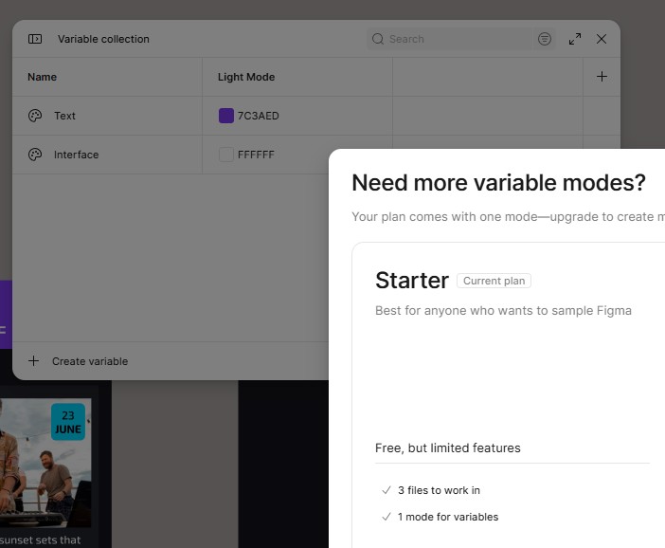The height and width of the screenshot is (548, 665).
Task: Click the palette icon of the Text variable
Action: pyautogui.click(x=35, y=116)
